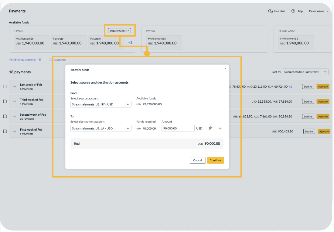Expand First week of Feb payments
This screenshot has height=232, width=334.
point(15,132)
